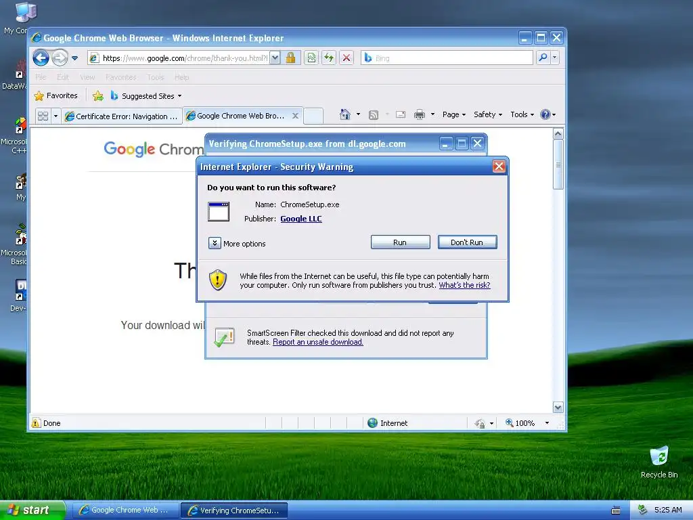Click the Read Mail icon
This screenshot has height=520, width=693.
[401, 115]
